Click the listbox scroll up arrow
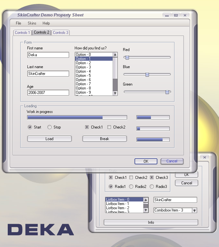Viewport: 219px width, 247px height. [146, 200]
